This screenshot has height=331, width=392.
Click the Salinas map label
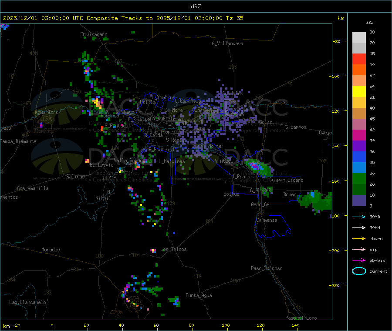coord(75,177)
